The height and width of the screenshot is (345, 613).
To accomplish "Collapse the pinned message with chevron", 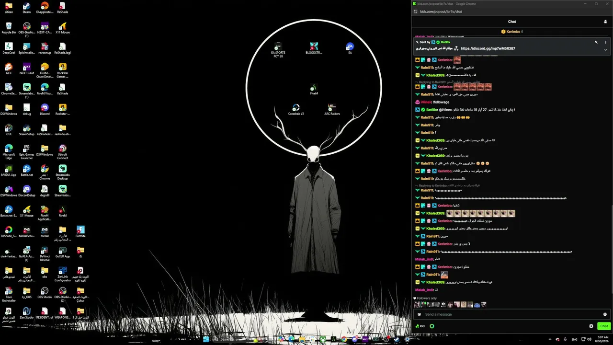I will point(605,49).
